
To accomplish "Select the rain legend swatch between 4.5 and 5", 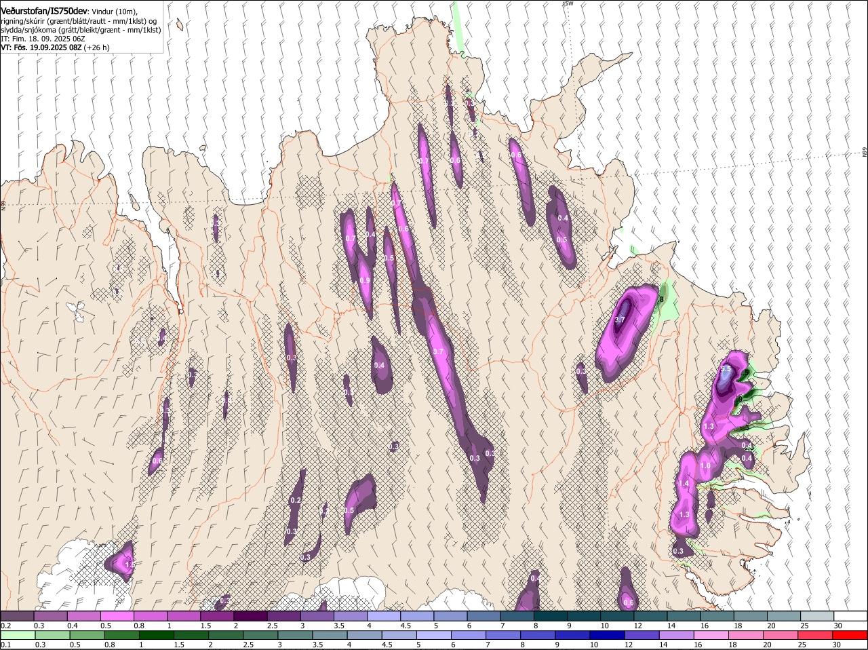I will pos(398,635).
